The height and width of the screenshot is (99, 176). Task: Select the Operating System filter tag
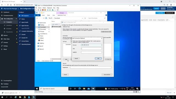(x=26, y=44)
